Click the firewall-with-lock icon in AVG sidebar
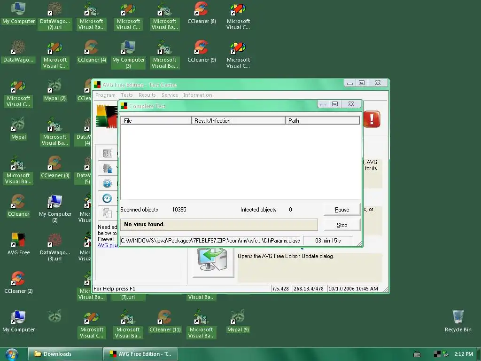The height and width of the screenshot is (361, 481). 107,168
